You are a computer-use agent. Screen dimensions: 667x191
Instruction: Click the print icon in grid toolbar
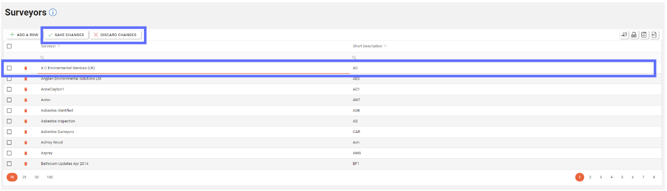[634, 35]
